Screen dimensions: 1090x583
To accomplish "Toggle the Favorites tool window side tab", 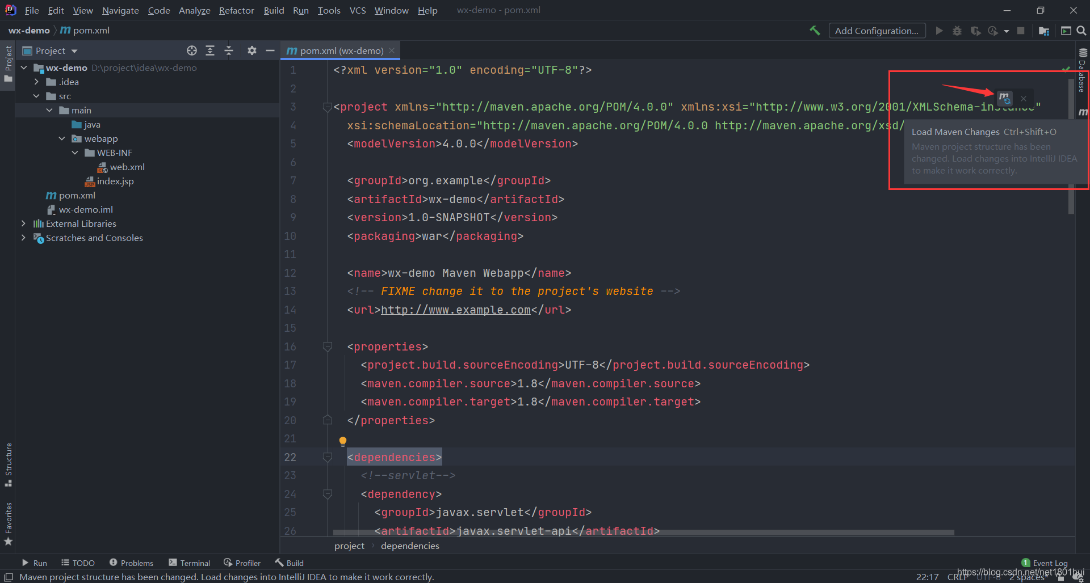I will (x=8, y=524).
